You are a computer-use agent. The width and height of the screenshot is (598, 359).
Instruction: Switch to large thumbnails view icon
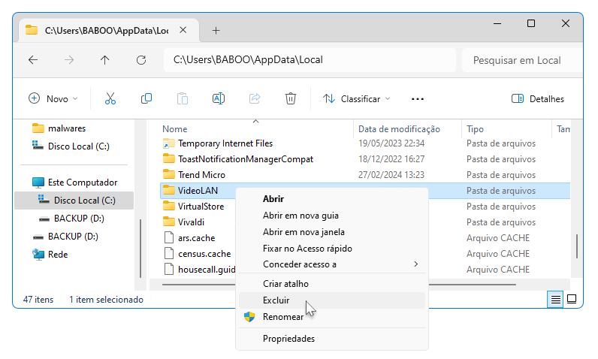click(x=572, y=300)
